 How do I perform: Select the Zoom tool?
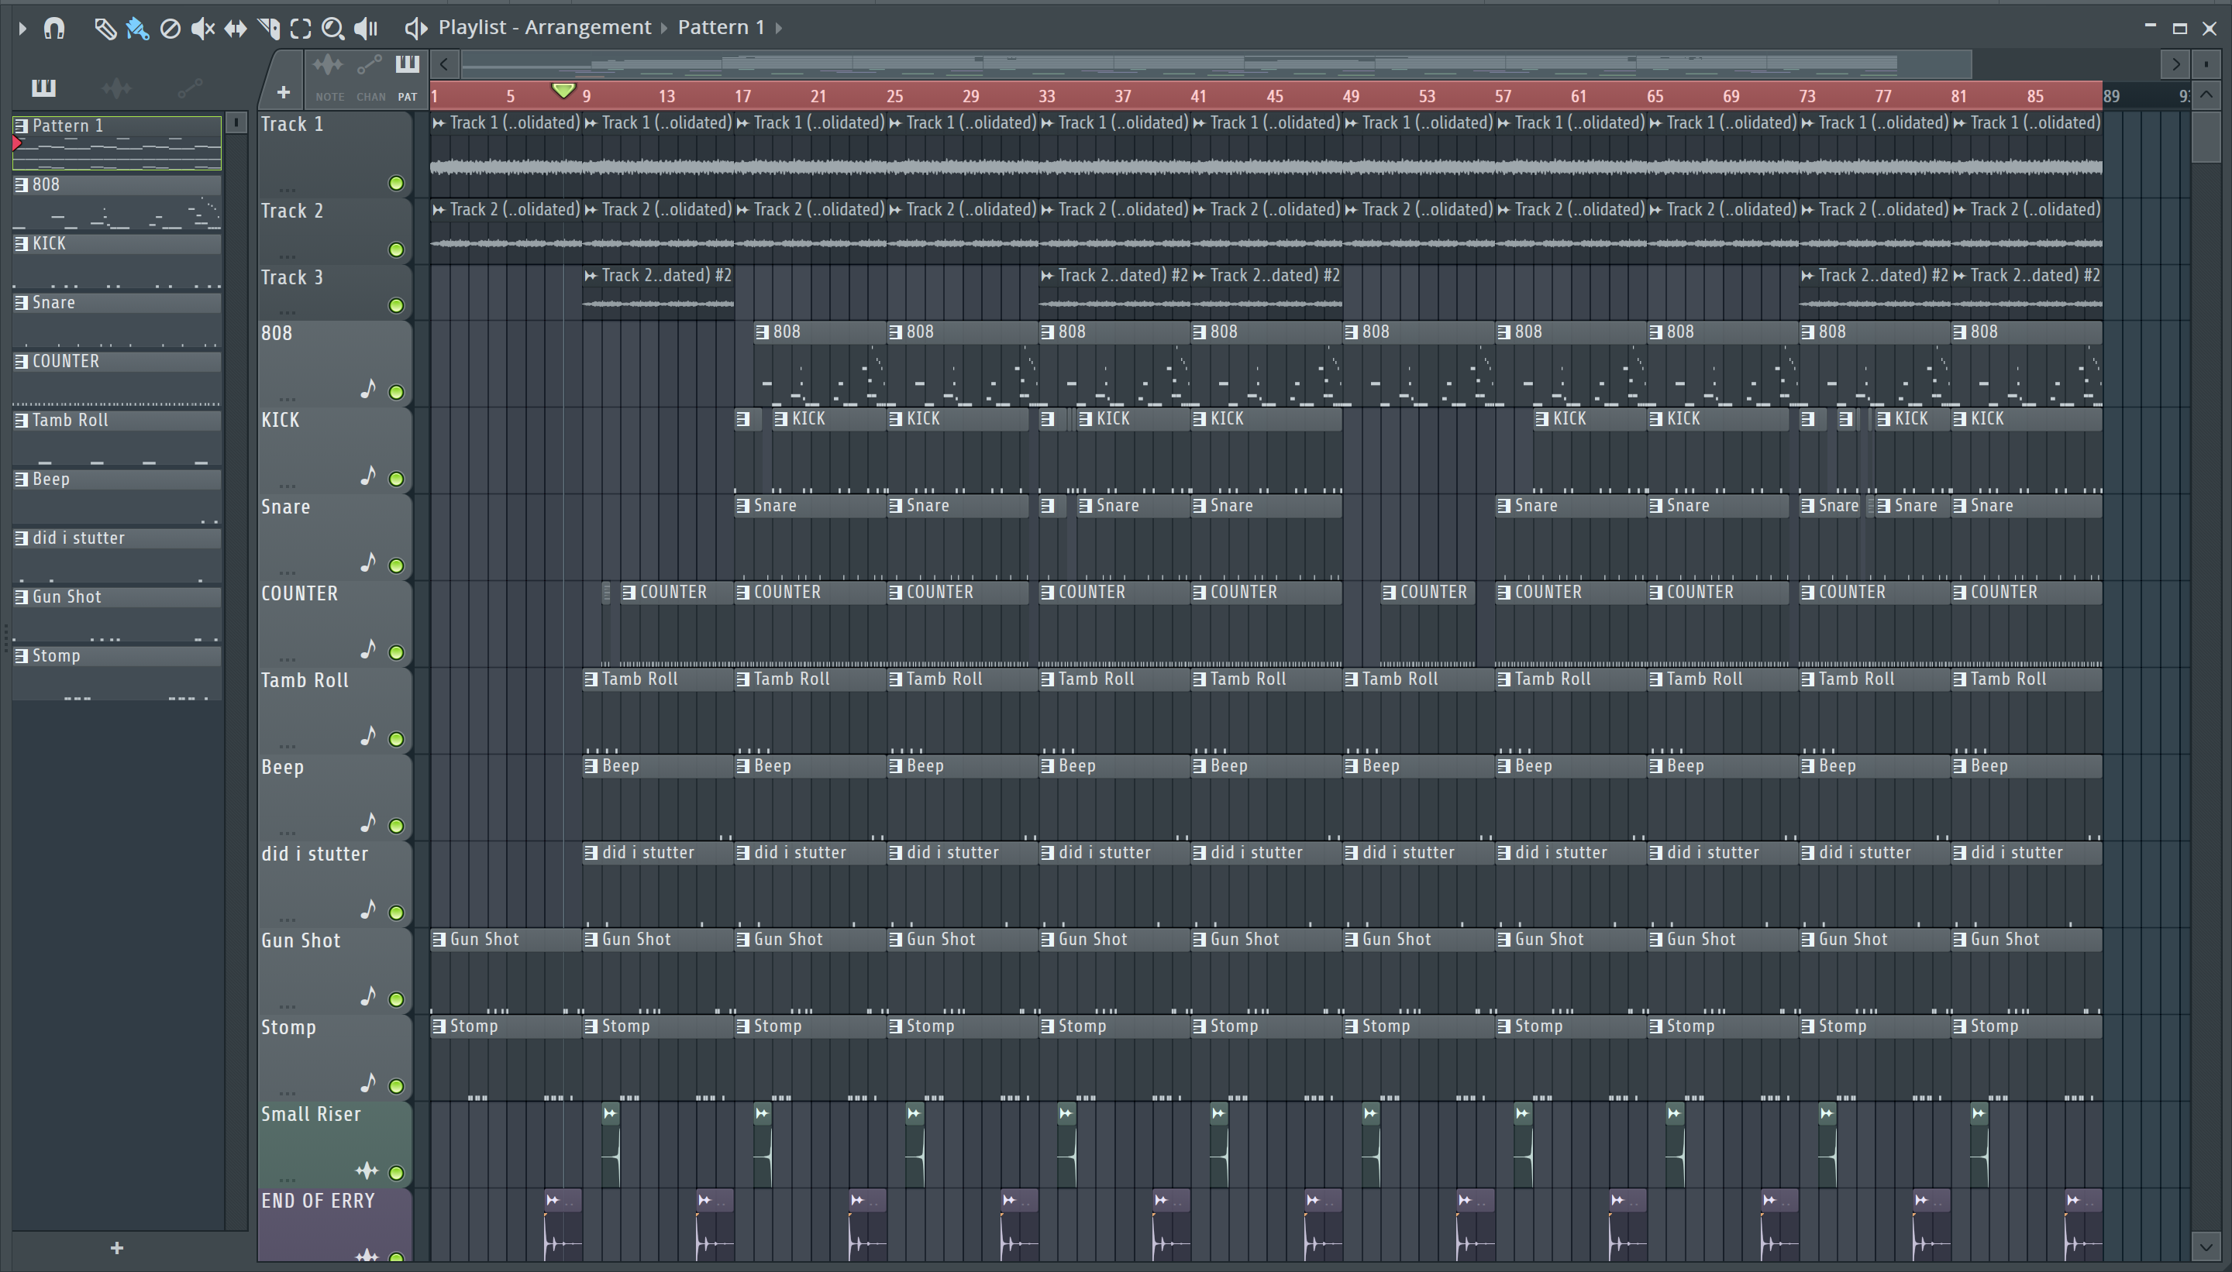coord(333,29)
